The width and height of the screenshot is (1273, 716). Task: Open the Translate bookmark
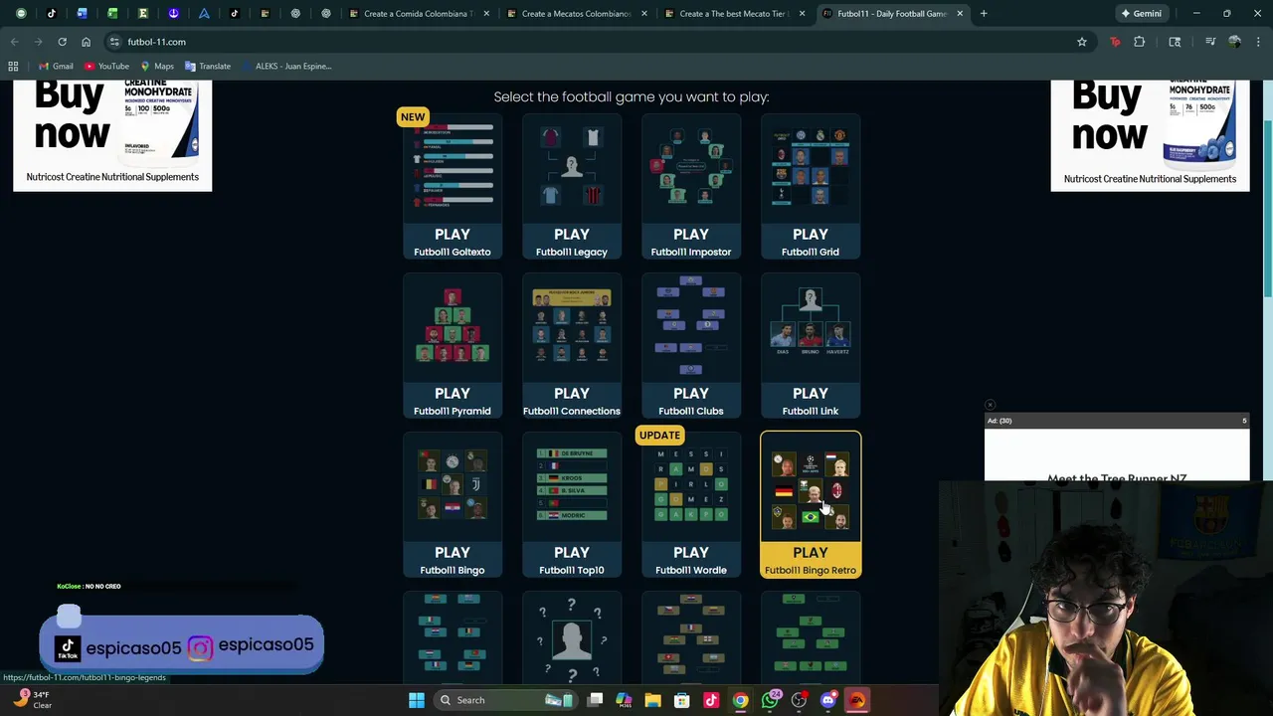(208, 67)
